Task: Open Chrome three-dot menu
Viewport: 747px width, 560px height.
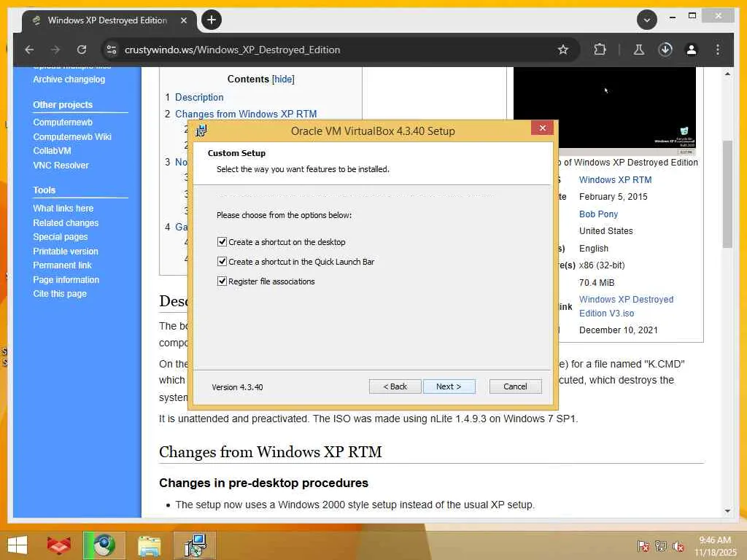Action: (718, 50)
